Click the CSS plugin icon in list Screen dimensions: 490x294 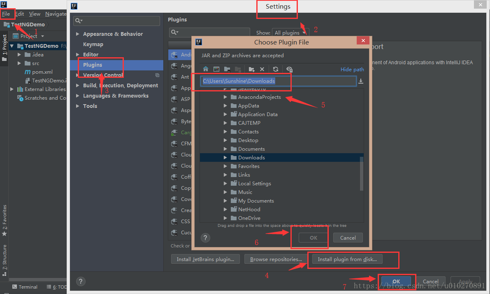174,221
